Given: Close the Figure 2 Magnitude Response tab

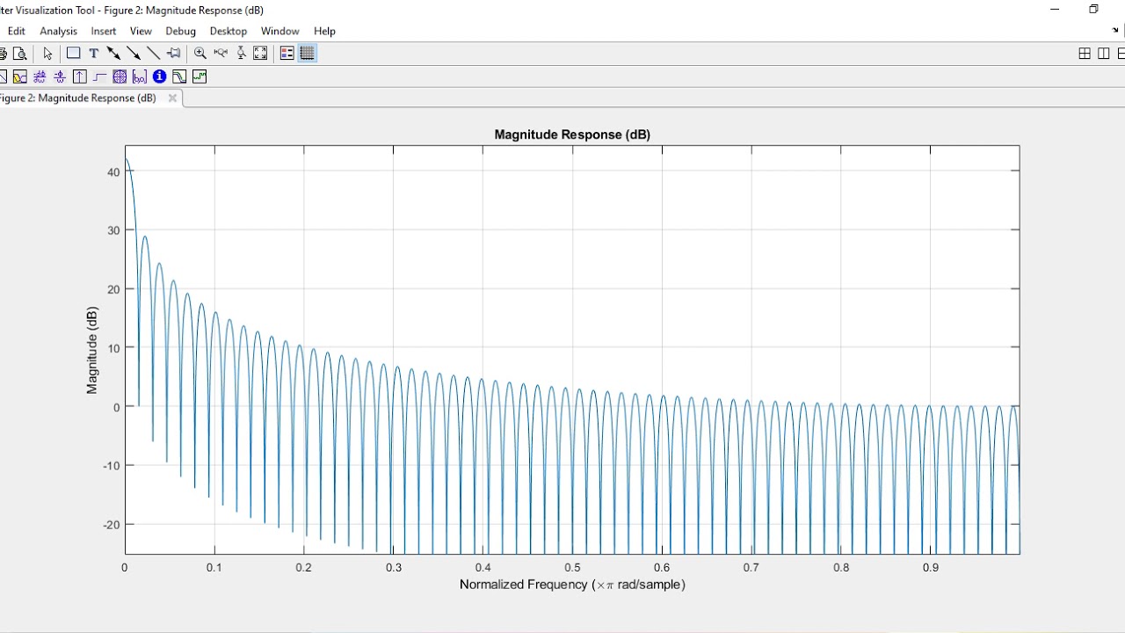Looking at the screenshot, I should click(x=172, y=98).
